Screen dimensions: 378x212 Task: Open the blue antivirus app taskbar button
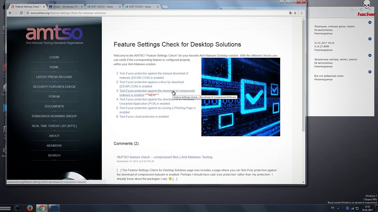[x=54, y=208]
